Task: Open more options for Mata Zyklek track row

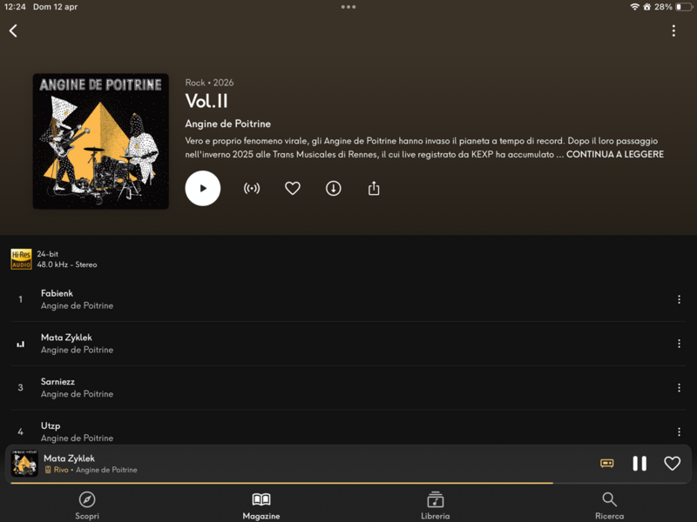Action: coord(679,344)
